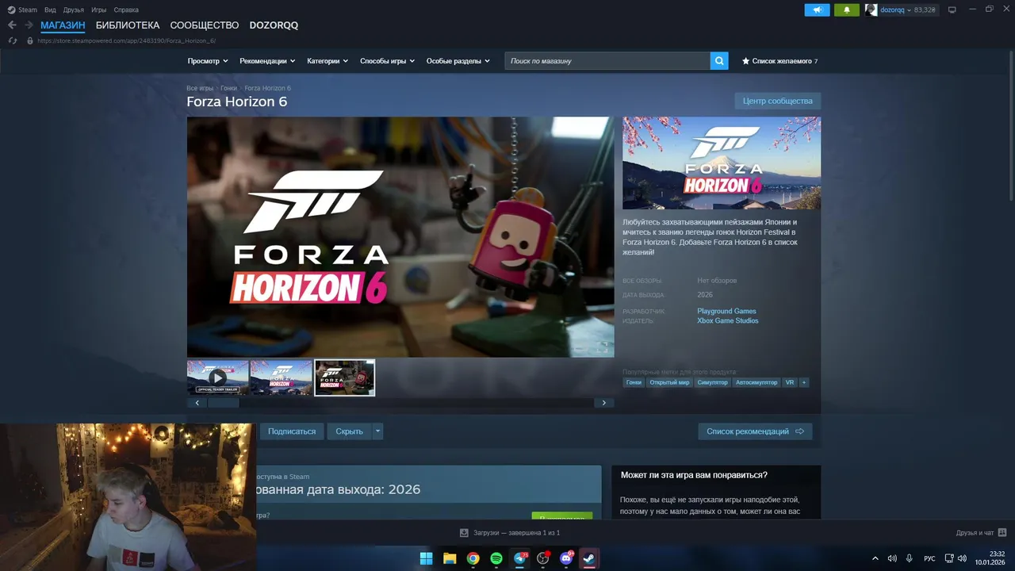Expand the Категории dropdown
Image resolution: width=1015 pixels, height=571 pixels.
tap(327, 61)
